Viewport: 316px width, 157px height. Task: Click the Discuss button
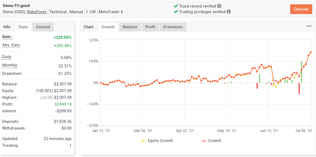point(301,9)
